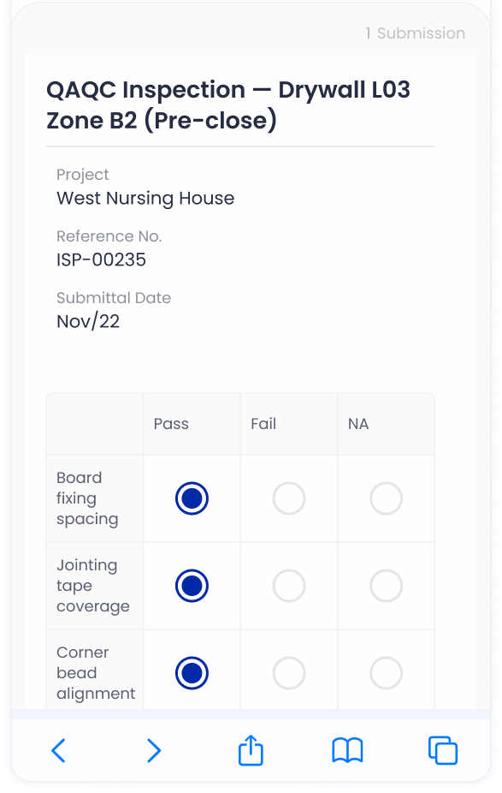Screen dimensions: 502x793
Task: Tap the Submittal Date value Nov/22
Action: click(88, 321)
